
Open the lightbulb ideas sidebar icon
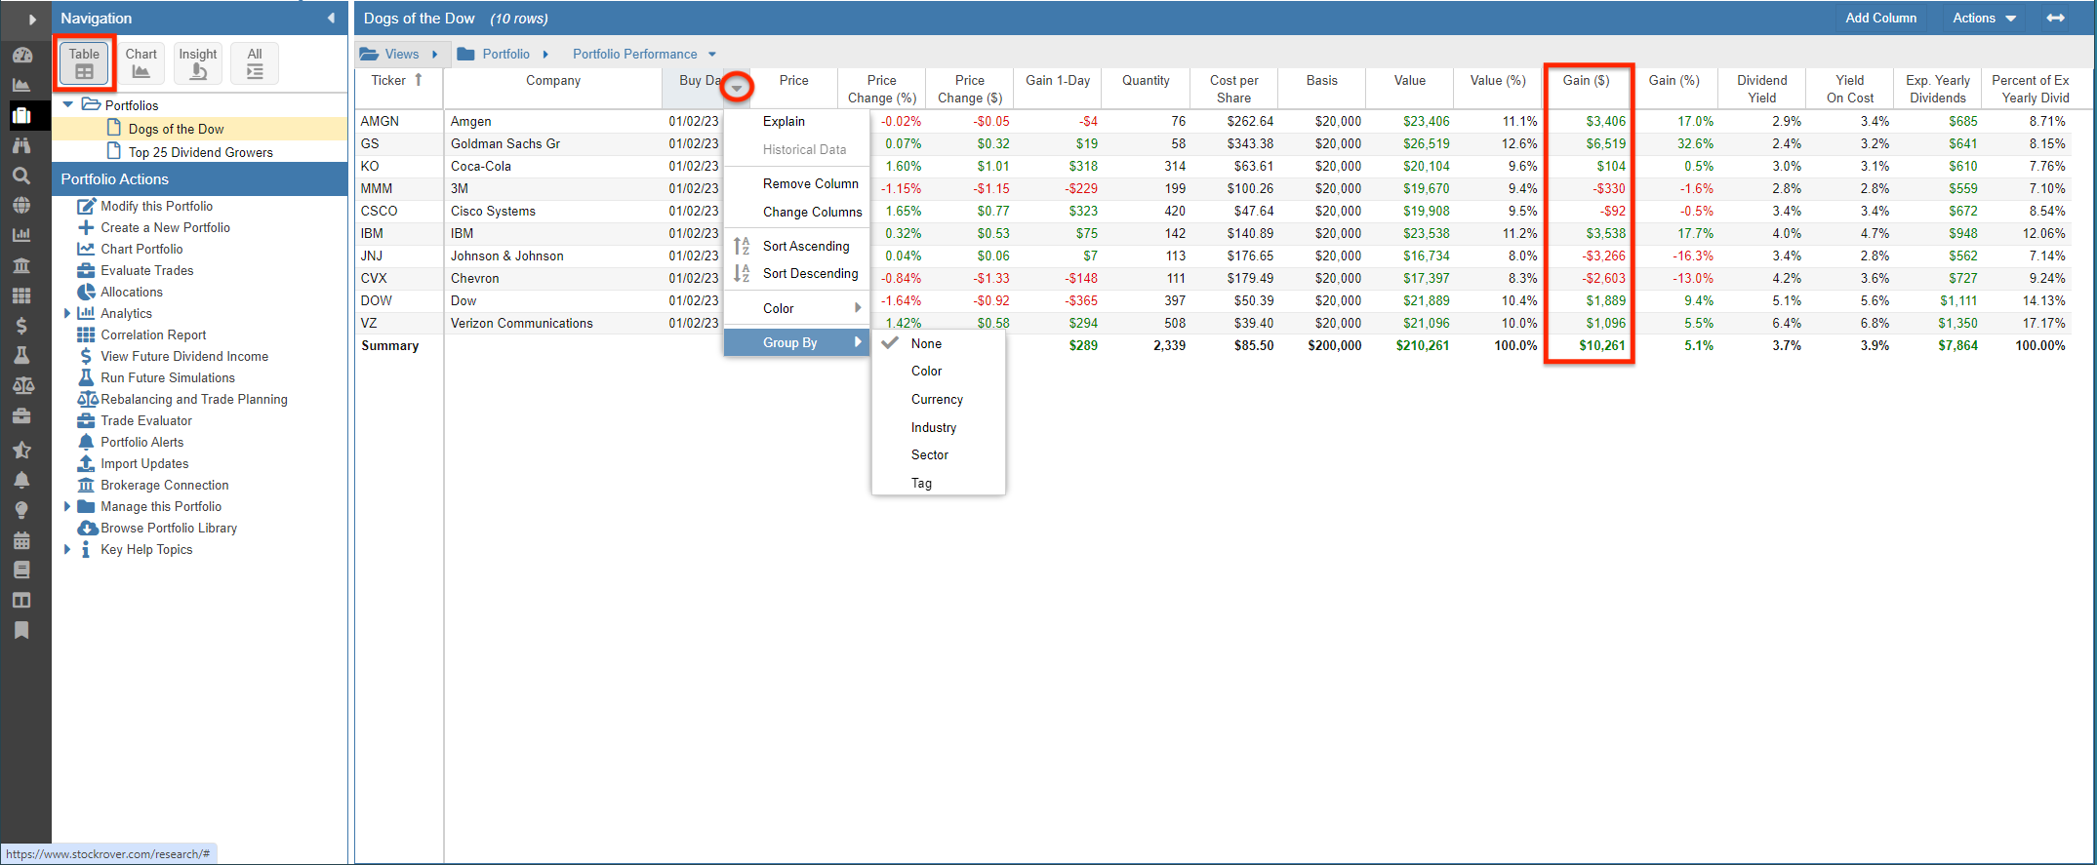[x=21, y=510]
